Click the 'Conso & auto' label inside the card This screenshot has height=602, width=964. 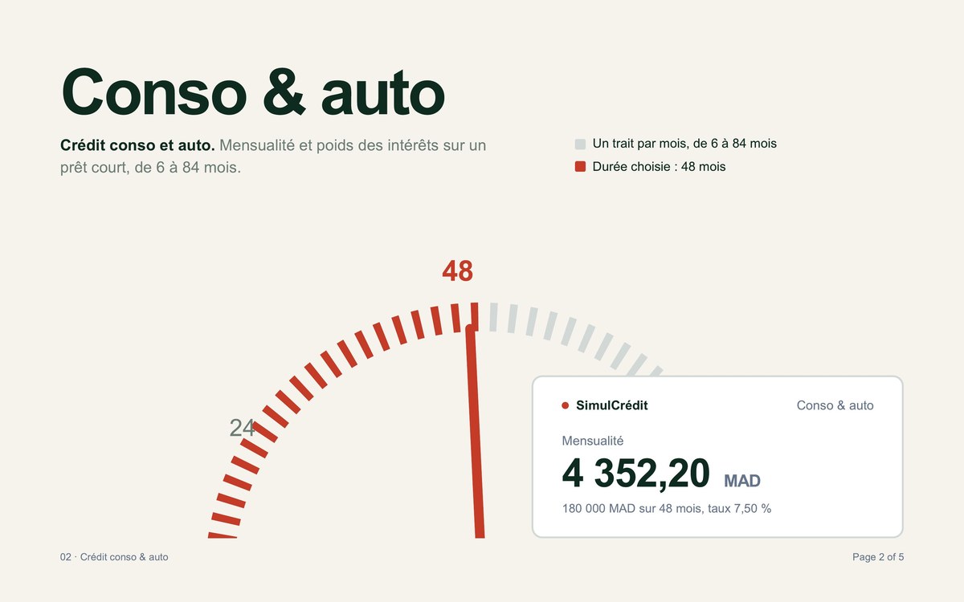pyautogui.click(x=835, y=405)
